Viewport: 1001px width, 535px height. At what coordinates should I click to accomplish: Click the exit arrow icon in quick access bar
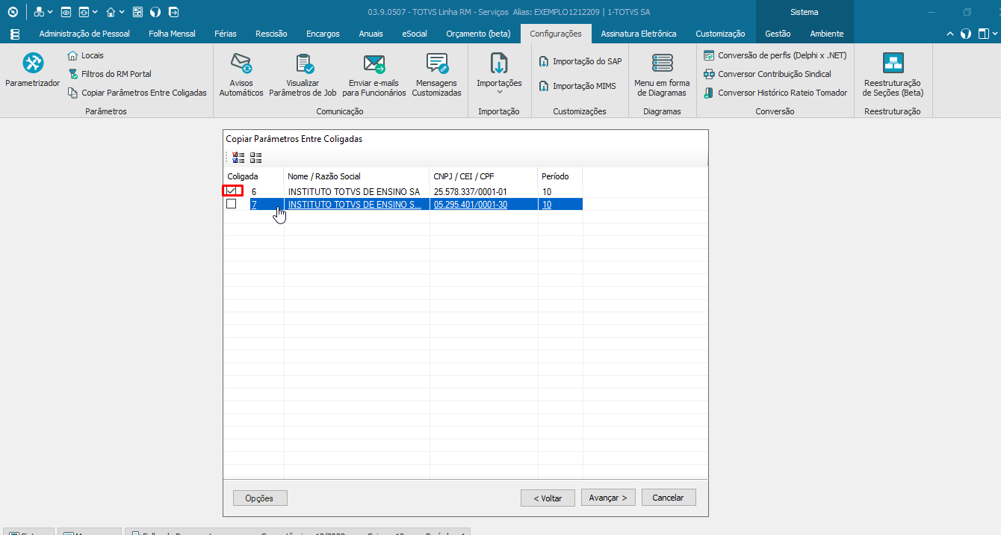click(173, 12)
